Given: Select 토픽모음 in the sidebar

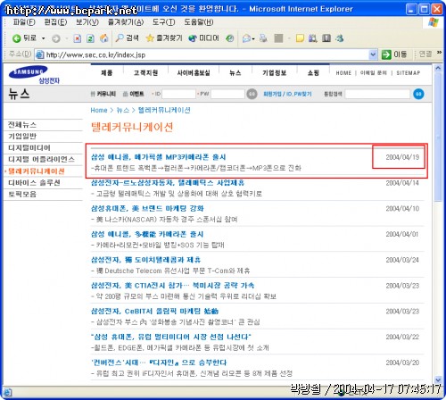Looking at the screenshot, I should point(22,194).
